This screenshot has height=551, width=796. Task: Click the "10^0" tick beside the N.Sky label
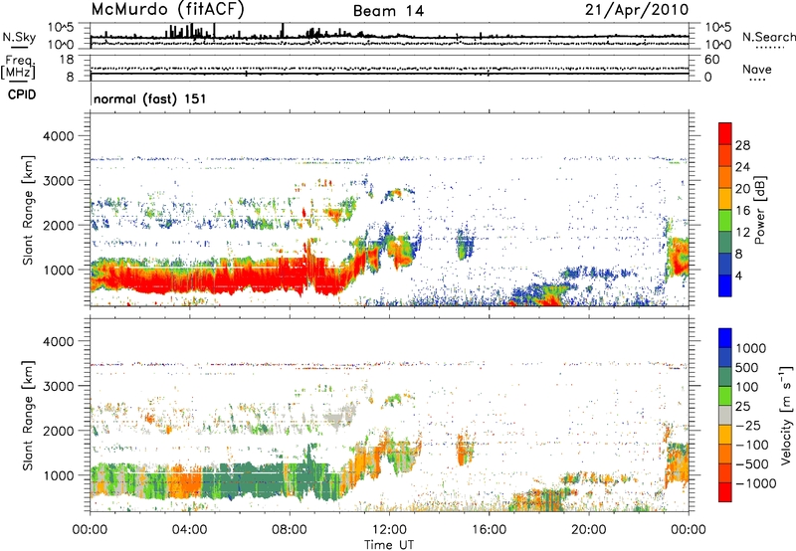click(x=61, y=45)
